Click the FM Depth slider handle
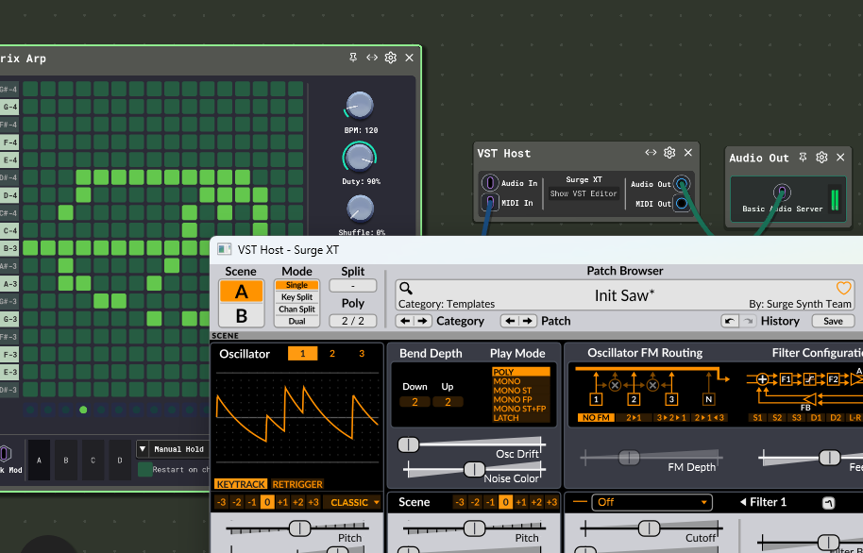 tap(629, 458)
